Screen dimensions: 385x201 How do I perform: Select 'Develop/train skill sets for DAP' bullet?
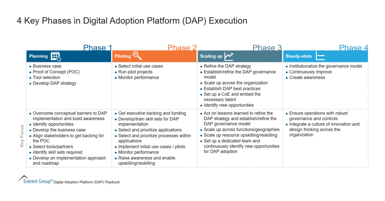(x=148, y=121)
